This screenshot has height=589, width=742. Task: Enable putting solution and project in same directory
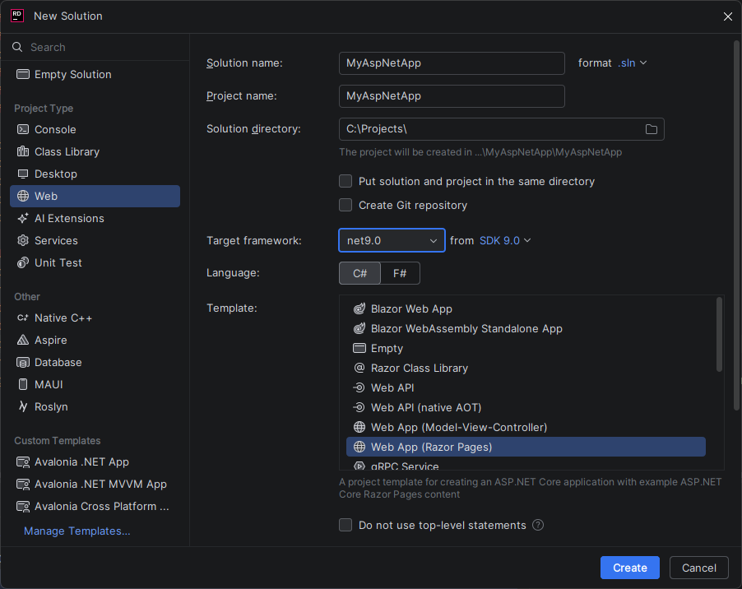tap(345, 181)
